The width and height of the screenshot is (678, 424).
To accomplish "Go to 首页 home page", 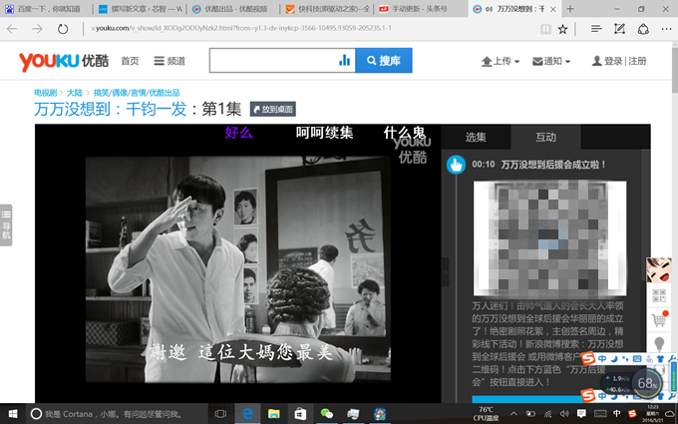I will pos(130,61).
